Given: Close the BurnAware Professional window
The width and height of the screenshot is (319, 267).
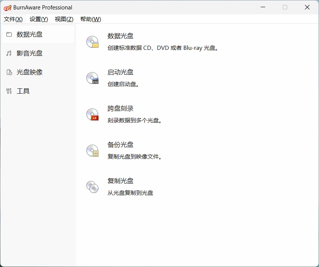Looking at the screenshot, I should click(x=307, y=7).
